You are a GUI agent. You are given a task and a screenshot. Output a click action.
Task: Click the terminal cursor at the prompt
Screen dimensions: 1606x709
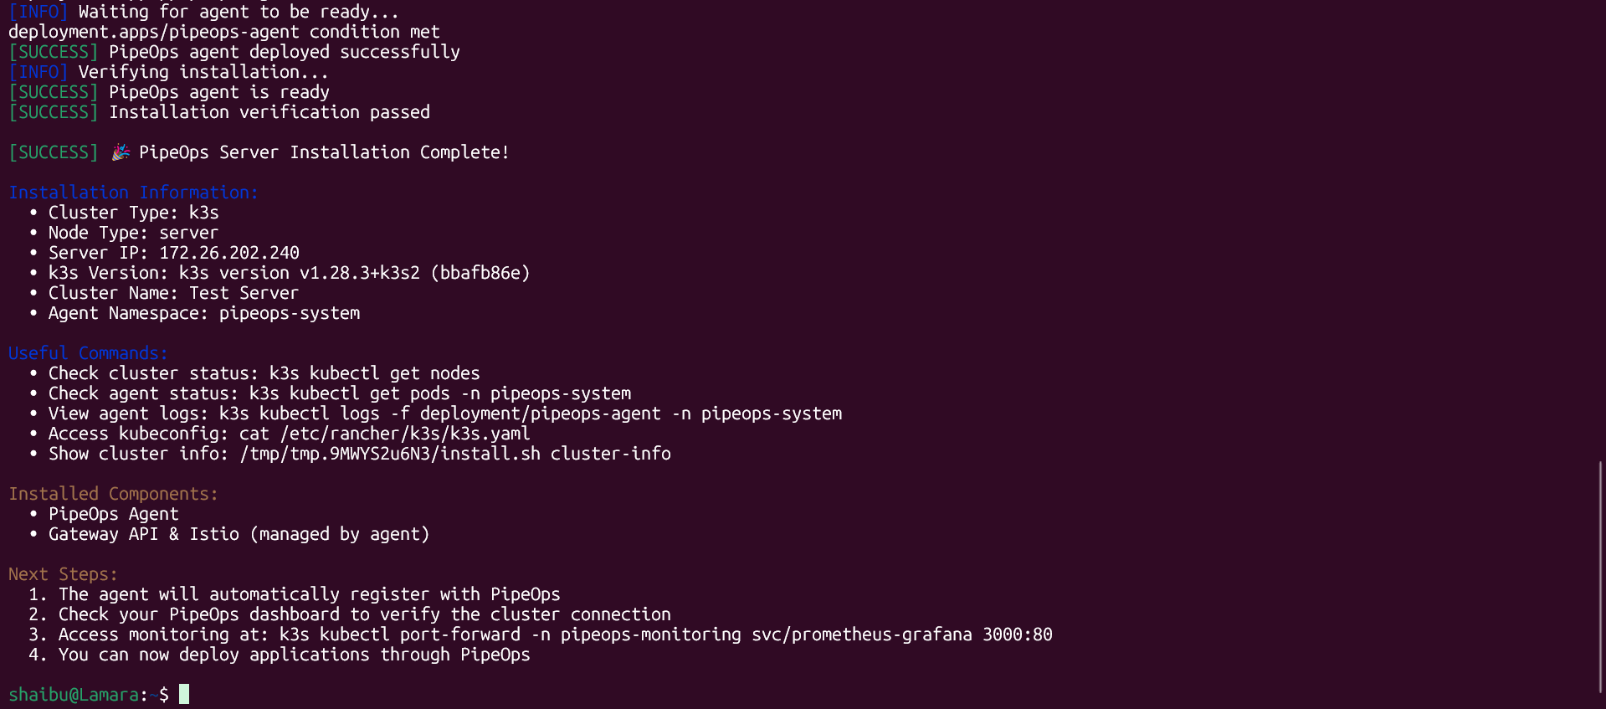(x=184, y=694)
